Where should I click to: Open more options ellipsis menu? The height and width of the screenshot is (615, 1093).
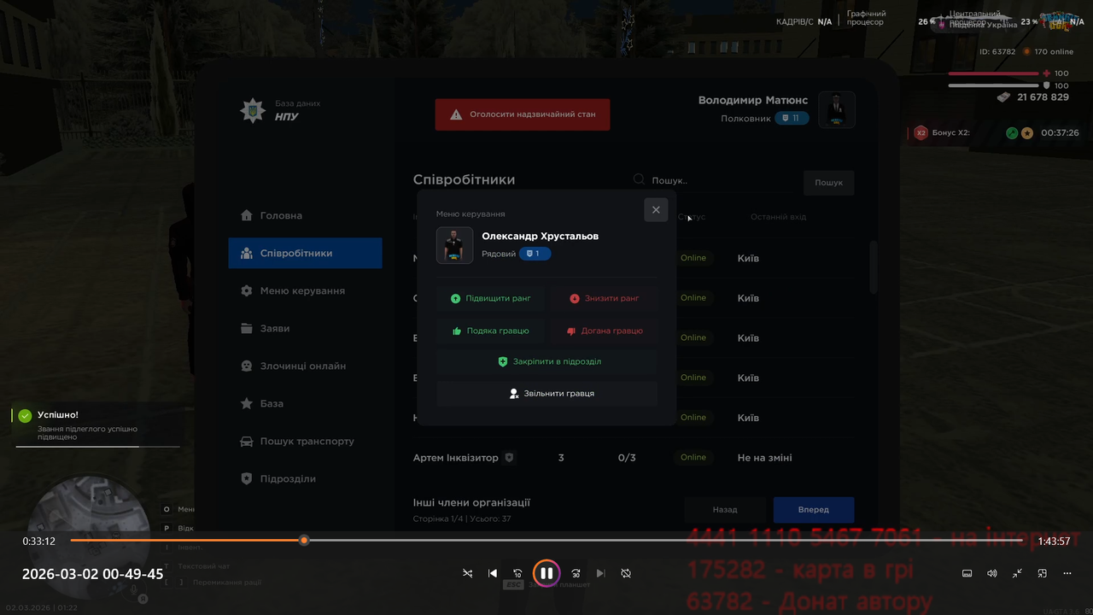click(x=1067, y=573)
